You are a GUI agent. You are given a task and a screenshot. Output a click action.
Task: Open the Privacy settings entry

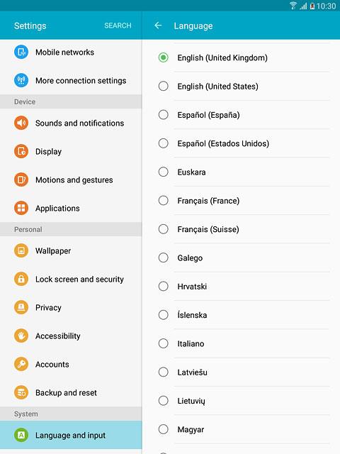[71, 307]
